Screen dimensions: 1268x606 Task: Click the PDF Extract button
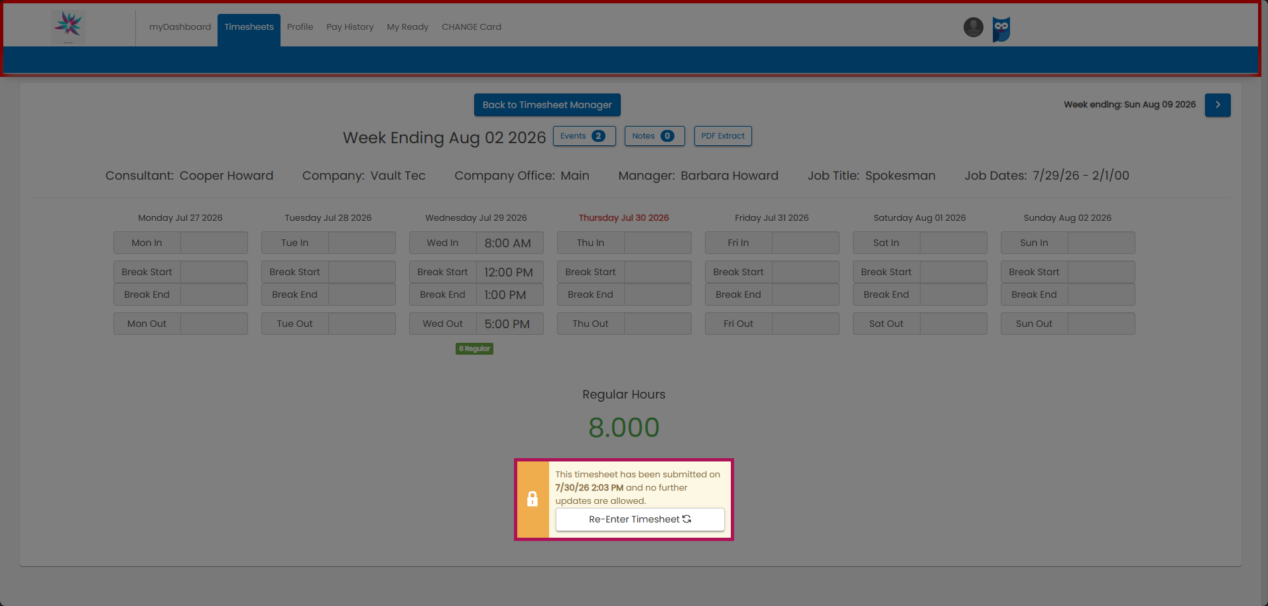pyautogui.click(x=723, y=136)
